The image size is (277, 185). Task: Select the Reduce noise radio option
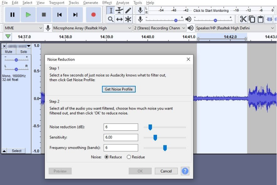pyautogui.click(x=113, y=157)
